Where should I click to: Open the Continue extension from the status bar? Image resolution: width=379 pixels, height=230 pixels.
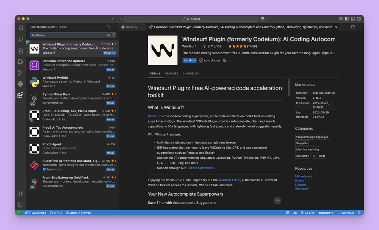(346, 213)
